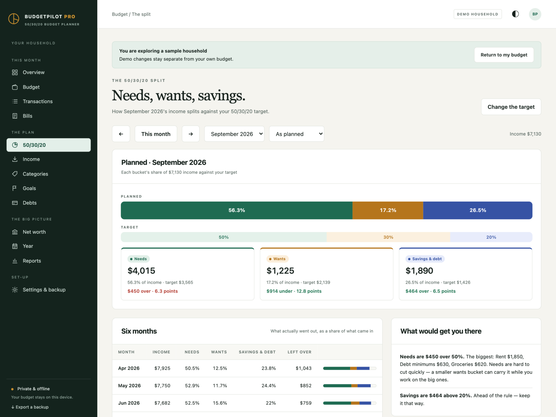Click the This month button

[x=156, y=134]
